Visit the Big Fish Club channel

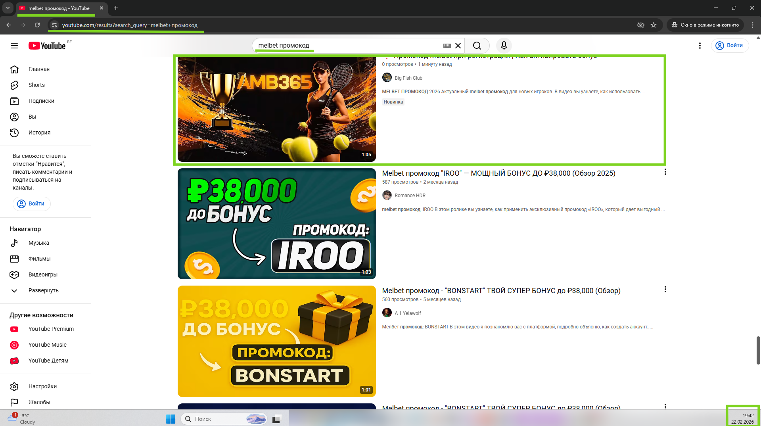(408, 78)
